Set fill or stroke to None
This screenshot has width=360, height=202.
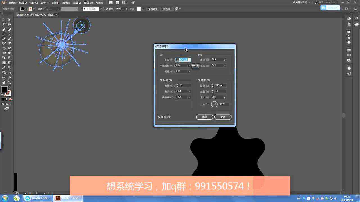pyautogui.click(x=10, y=99)
